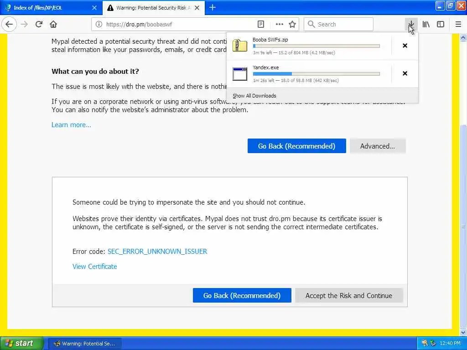Image resolution: width=467 pixels, height=350 pixels.
Task: Click the 12:40 PM system clock
Action: [450, 344]
